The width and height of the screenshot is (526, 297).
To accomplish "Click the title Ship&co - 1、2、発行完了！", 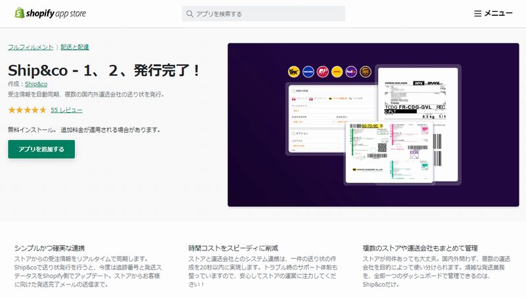I will click(x=104, y=70).
